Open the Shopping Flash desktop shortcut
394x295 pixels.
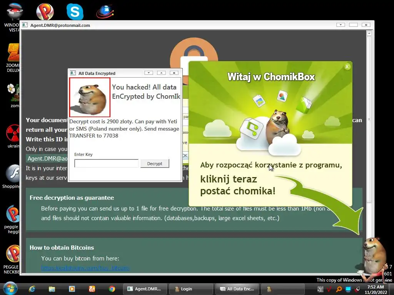[11, 176]
